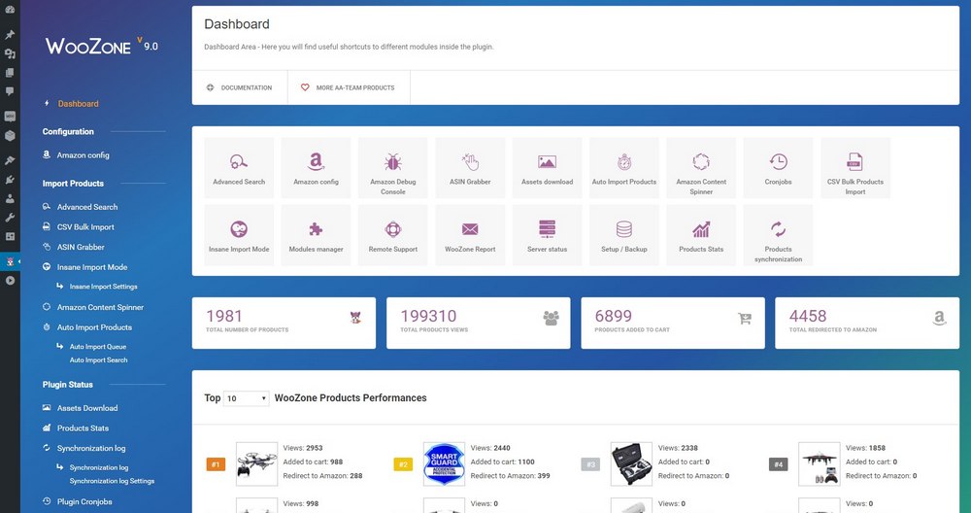Open the Auto Import Products tile
Viewport: 971px width, 513px height.
[624, 168]
